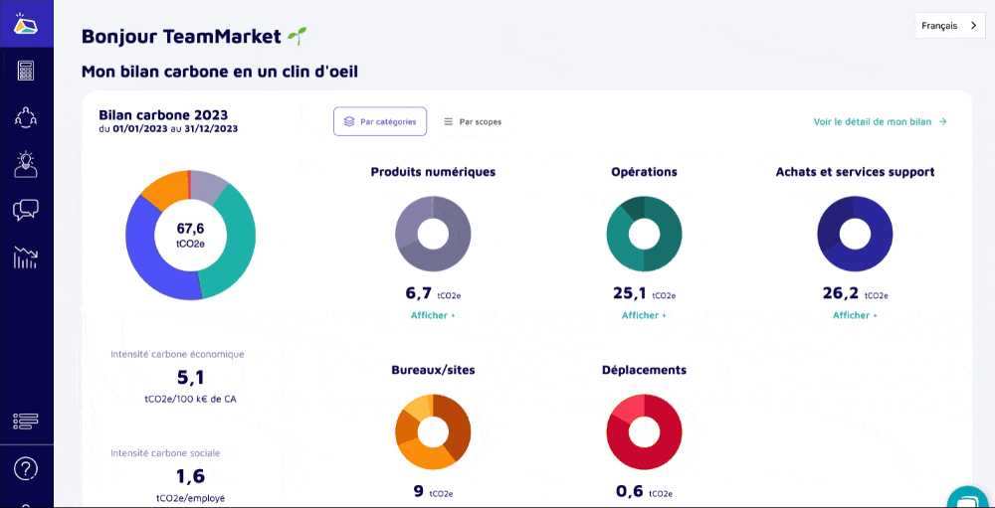
Task: Click the lightbulb person sidebar icon
Action: coord(26,164)
